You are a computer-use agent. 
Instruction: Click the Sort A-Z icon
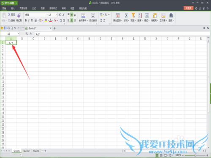click(x=140, y=16)
